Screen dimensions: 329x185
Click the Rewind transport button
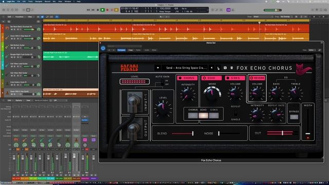88,10
